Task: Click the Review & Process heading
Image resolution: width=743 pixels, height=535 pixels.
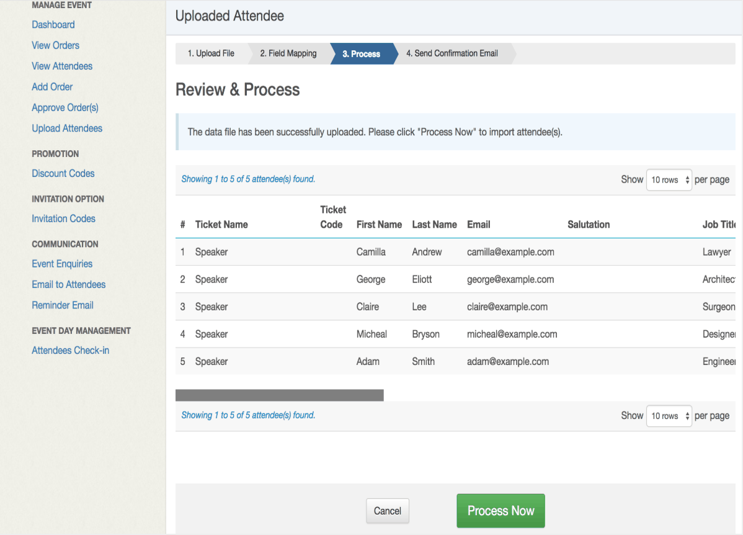Action: click(238, 89)
